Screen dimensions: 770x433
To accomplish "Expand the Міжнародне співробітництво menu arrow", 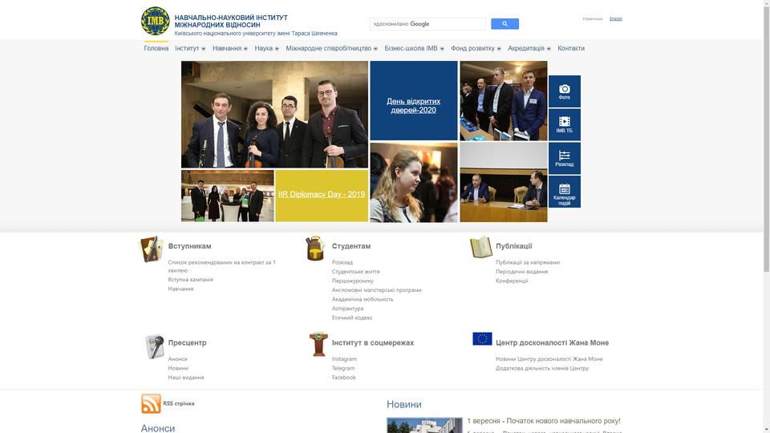I will pyautogui.click(x=375, y=49).
